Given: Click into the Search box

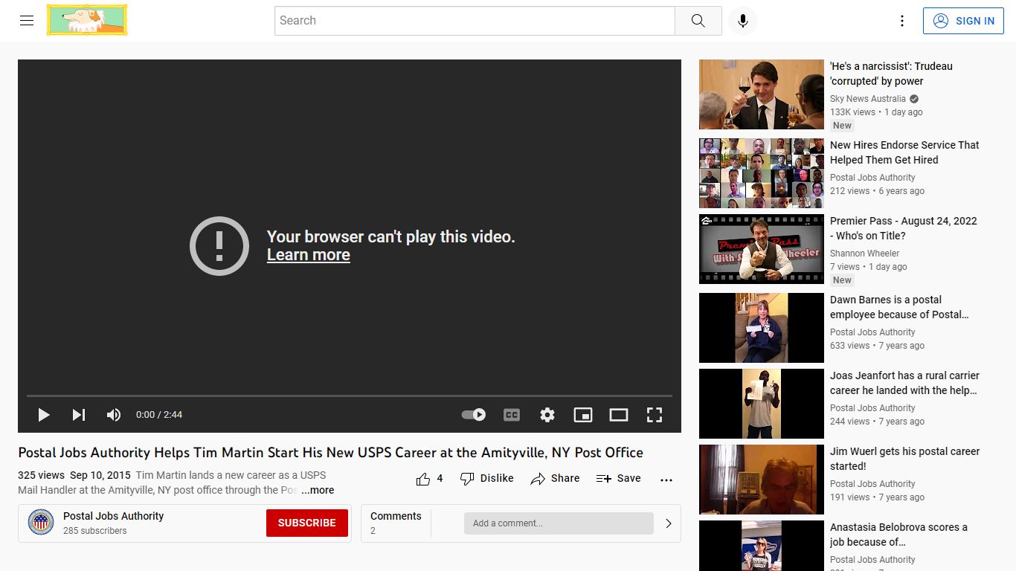Looking at the screenshot, I should (x=475, y=21).
